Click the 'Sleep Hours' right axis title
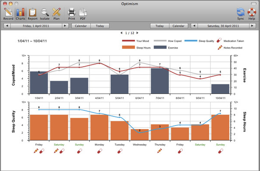The width and height of the screenshot is (260, 171). pos(244,122)
